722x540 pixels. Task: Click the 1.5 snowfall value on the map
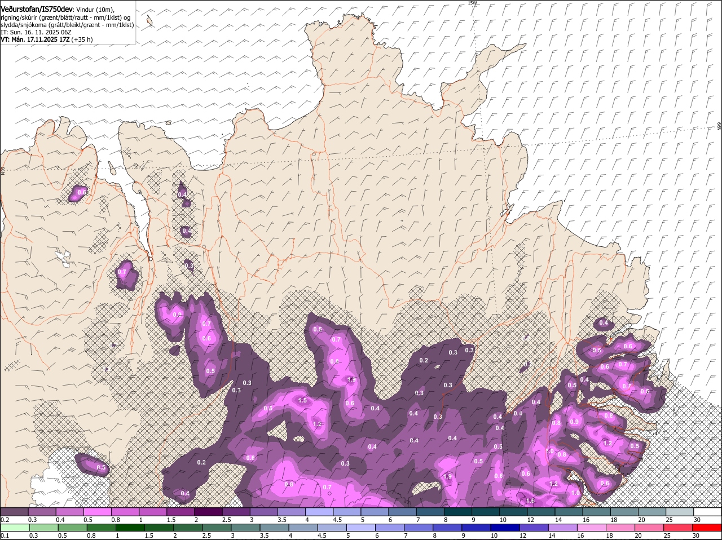pos(302,400)
